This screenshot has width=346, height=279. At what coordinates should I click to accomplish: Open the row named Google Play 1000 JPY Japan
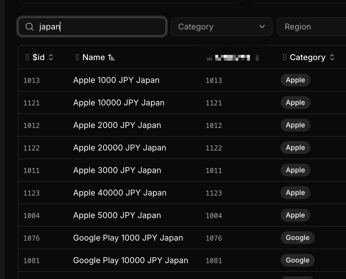pos(128,238)
